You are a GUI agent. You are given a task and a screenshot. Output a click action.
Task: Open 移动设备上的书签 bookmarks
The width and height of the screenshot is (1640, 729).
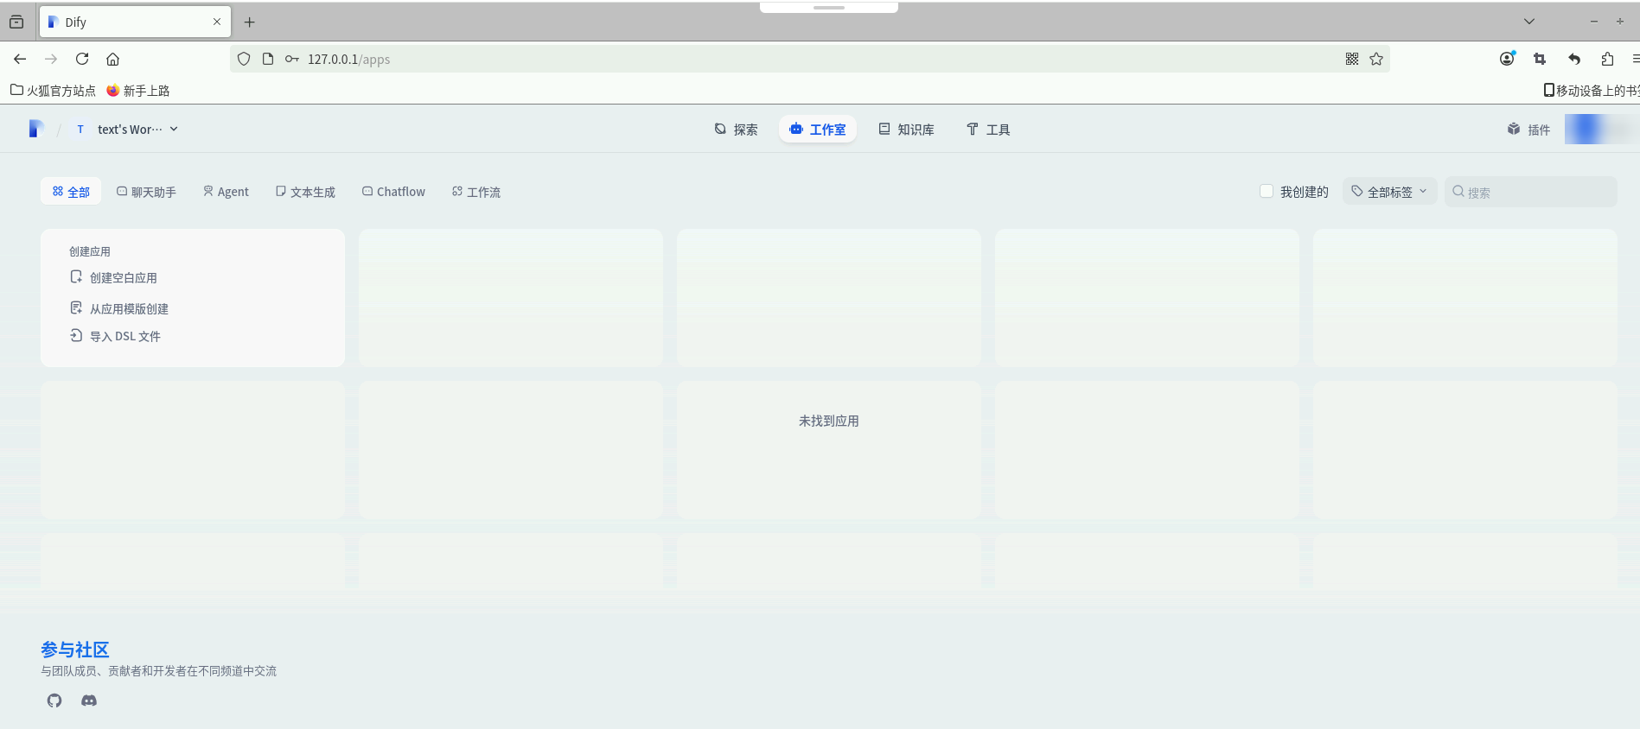(1592, 90)
